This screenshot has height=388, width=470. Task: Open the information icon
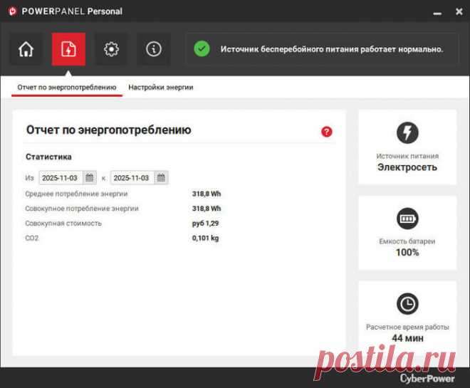(154, 49)
